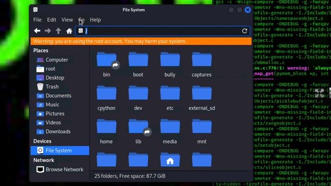
Task: Select Music in the sidebar
Action: point(60,104)
